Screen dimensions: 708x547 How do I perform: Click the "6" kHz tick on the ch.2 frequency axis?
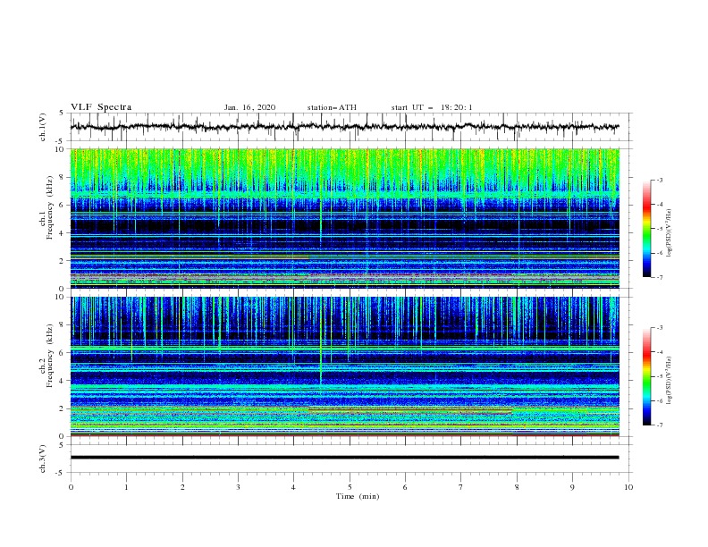point(62,353)
